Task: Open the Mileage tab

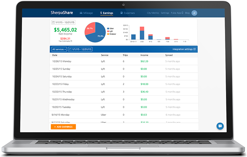Action: coord(86,13)
